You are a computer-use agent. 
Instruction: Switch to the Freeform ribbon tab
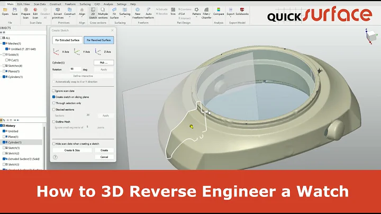tap(70, 4)
